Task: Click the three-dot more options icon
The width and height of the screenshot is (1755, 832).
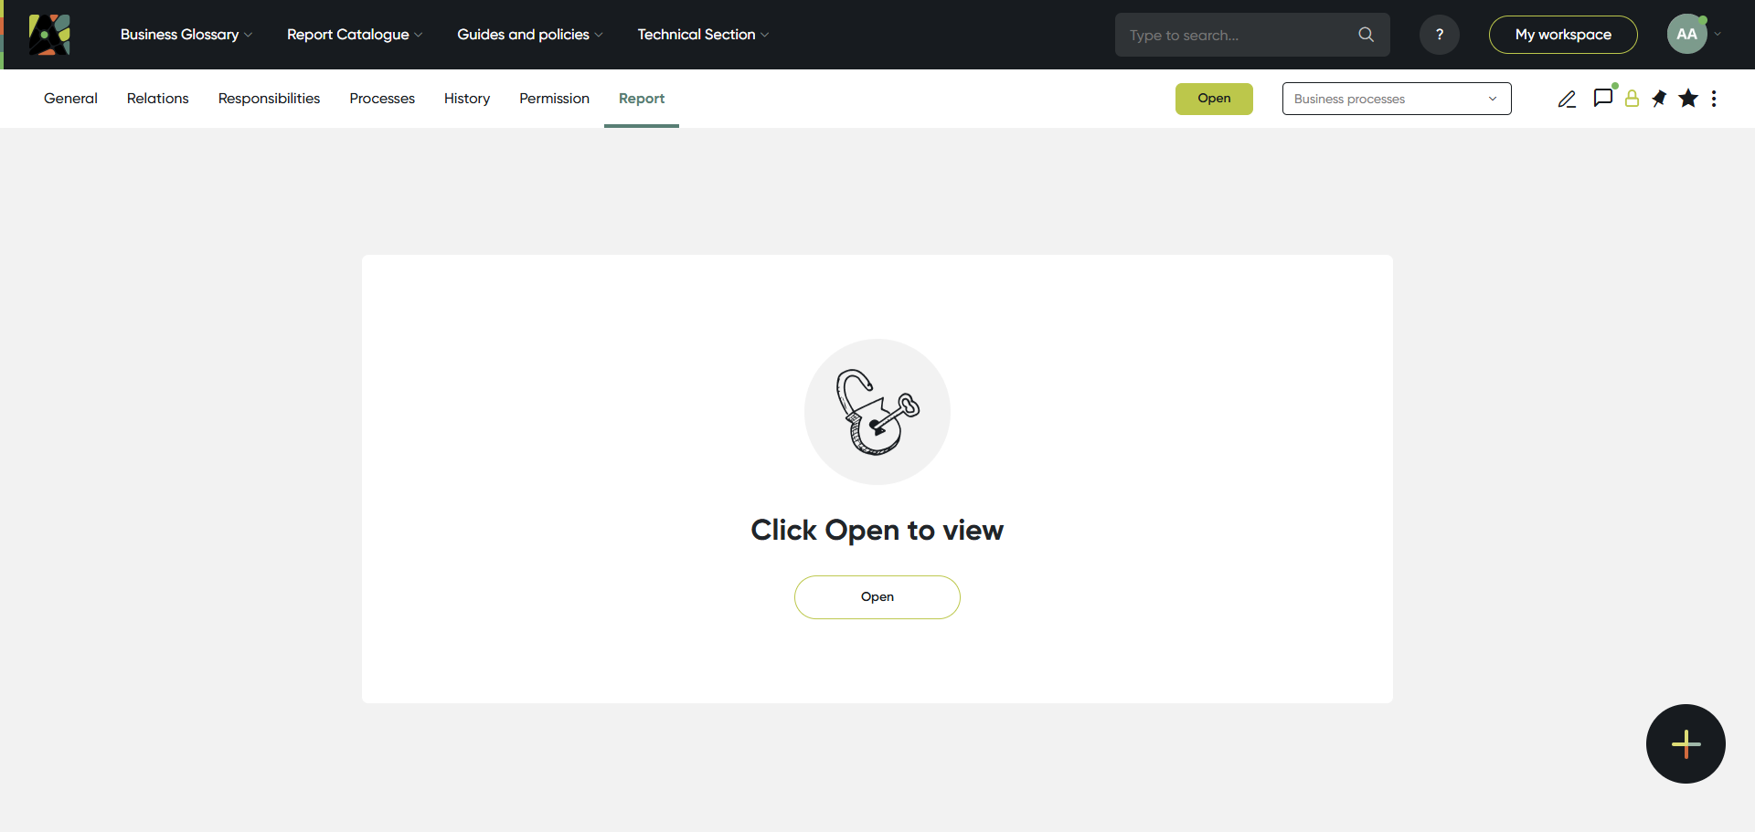Action: click(1714, 99)
